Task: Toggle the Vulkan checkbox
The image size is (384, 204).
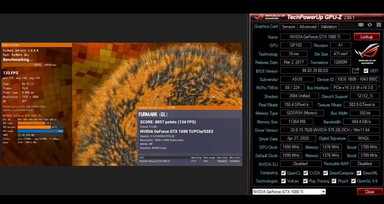Action: (283, 181)
